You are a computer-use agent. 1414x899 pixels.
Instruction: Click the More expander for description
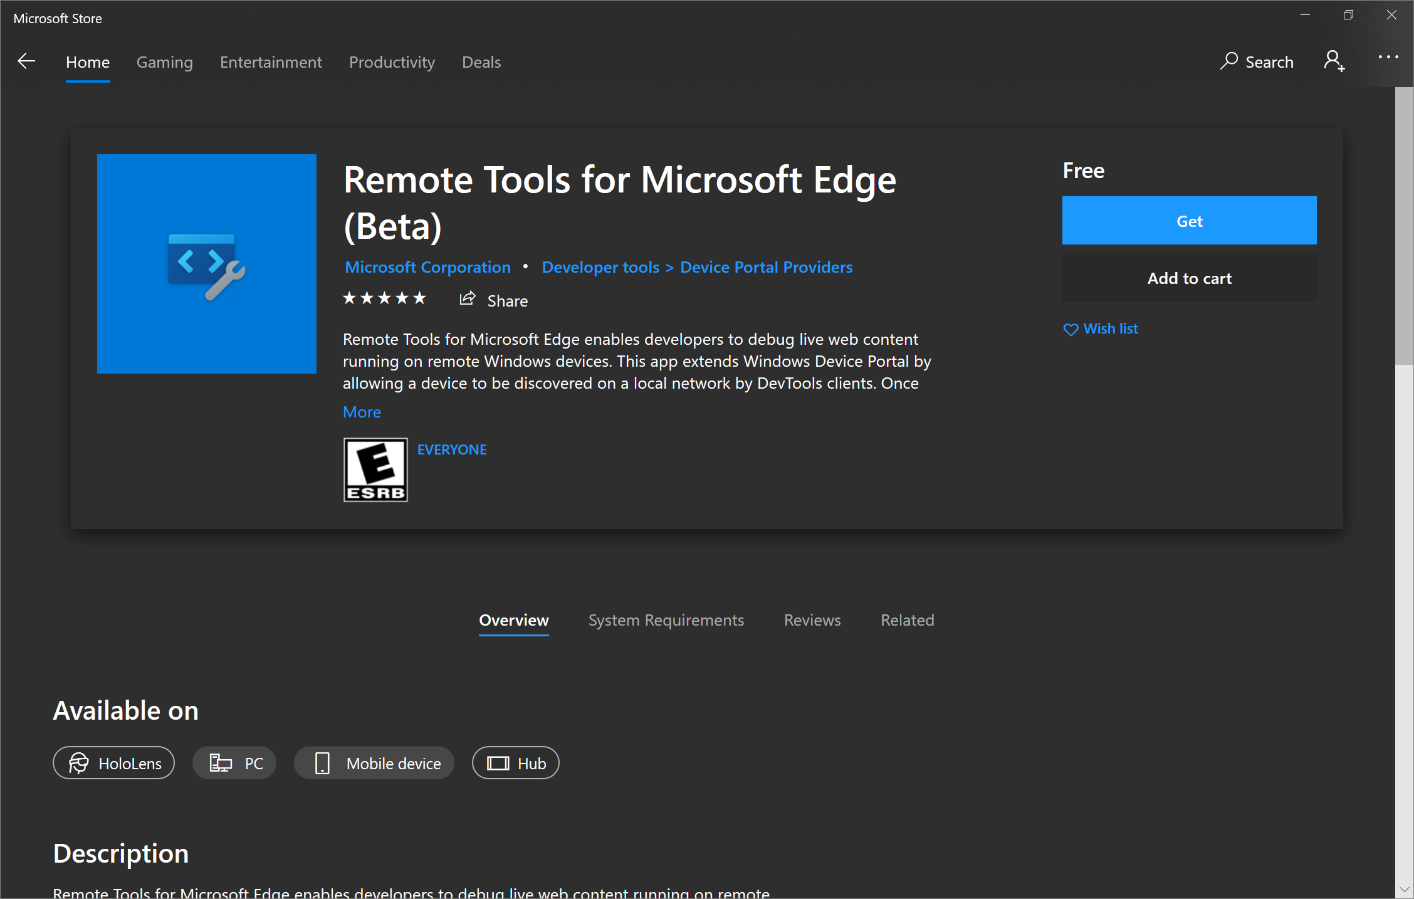pyautogui.click(x=362, y=411)
